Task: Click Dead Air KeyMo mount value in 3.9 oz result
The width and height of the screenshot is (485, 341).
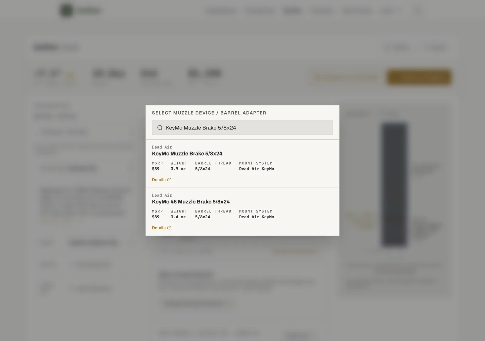Action: pos(256,169)
